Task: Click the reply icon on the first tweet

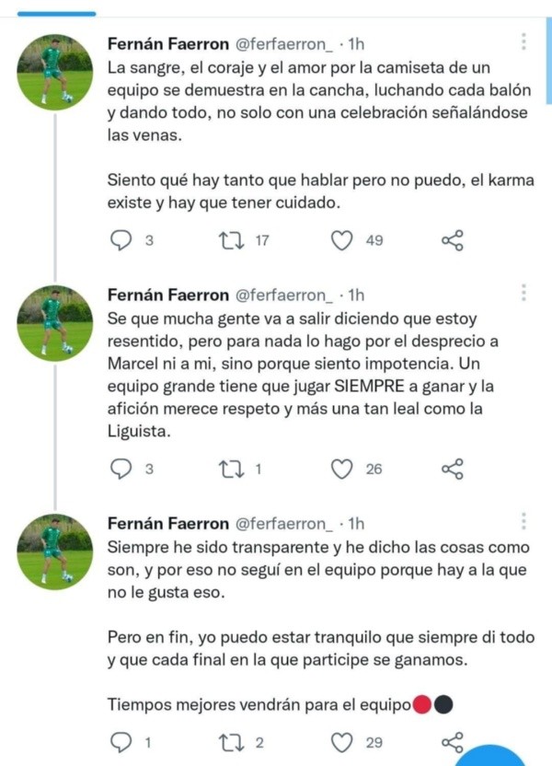Action: [121, 238]
